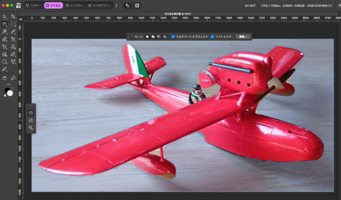The height and width of the screenshot is (200, 341).
Task: Select the Artistic Text tool
Action: click(13, 62)
